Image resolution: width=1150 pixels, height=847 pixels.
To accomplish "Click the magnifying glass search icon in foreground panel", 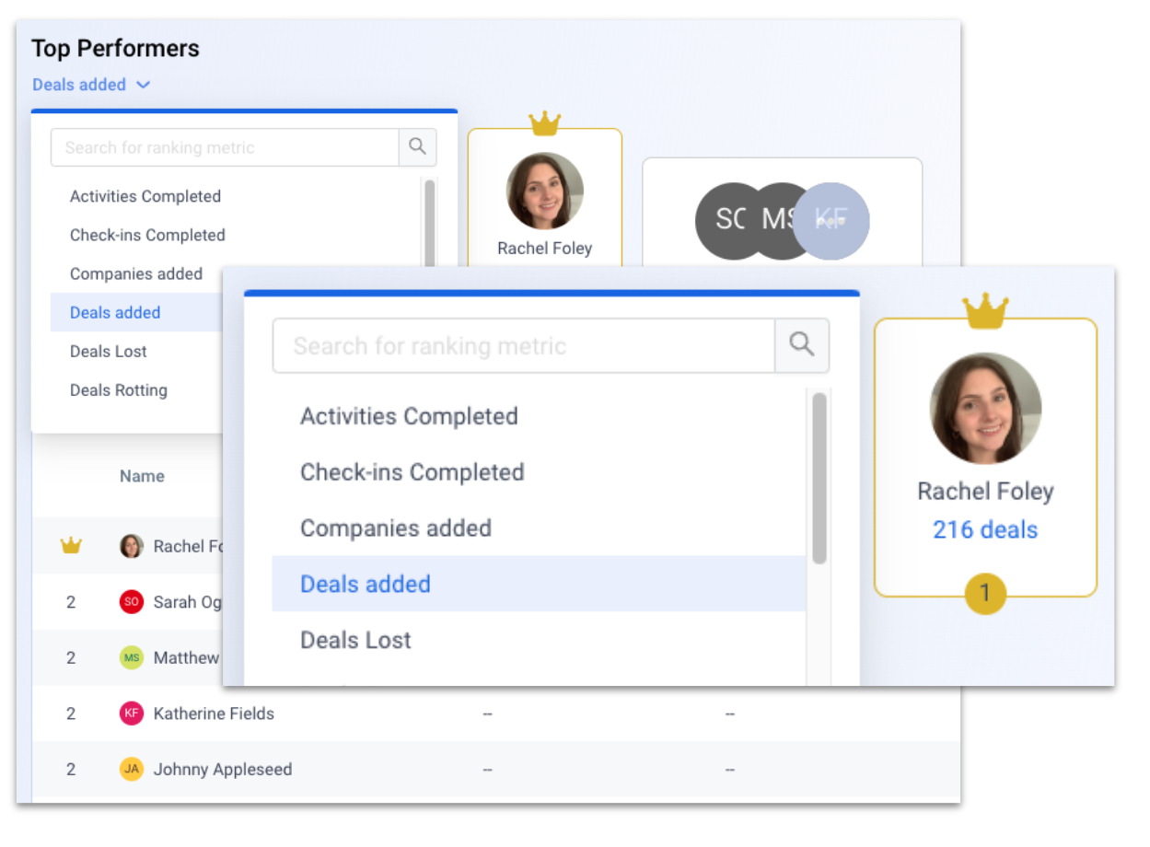I will tap(801, 345).
